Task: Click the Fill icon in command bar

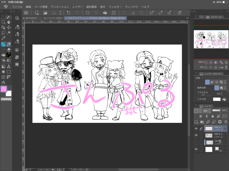Action: tap(105, 13)
